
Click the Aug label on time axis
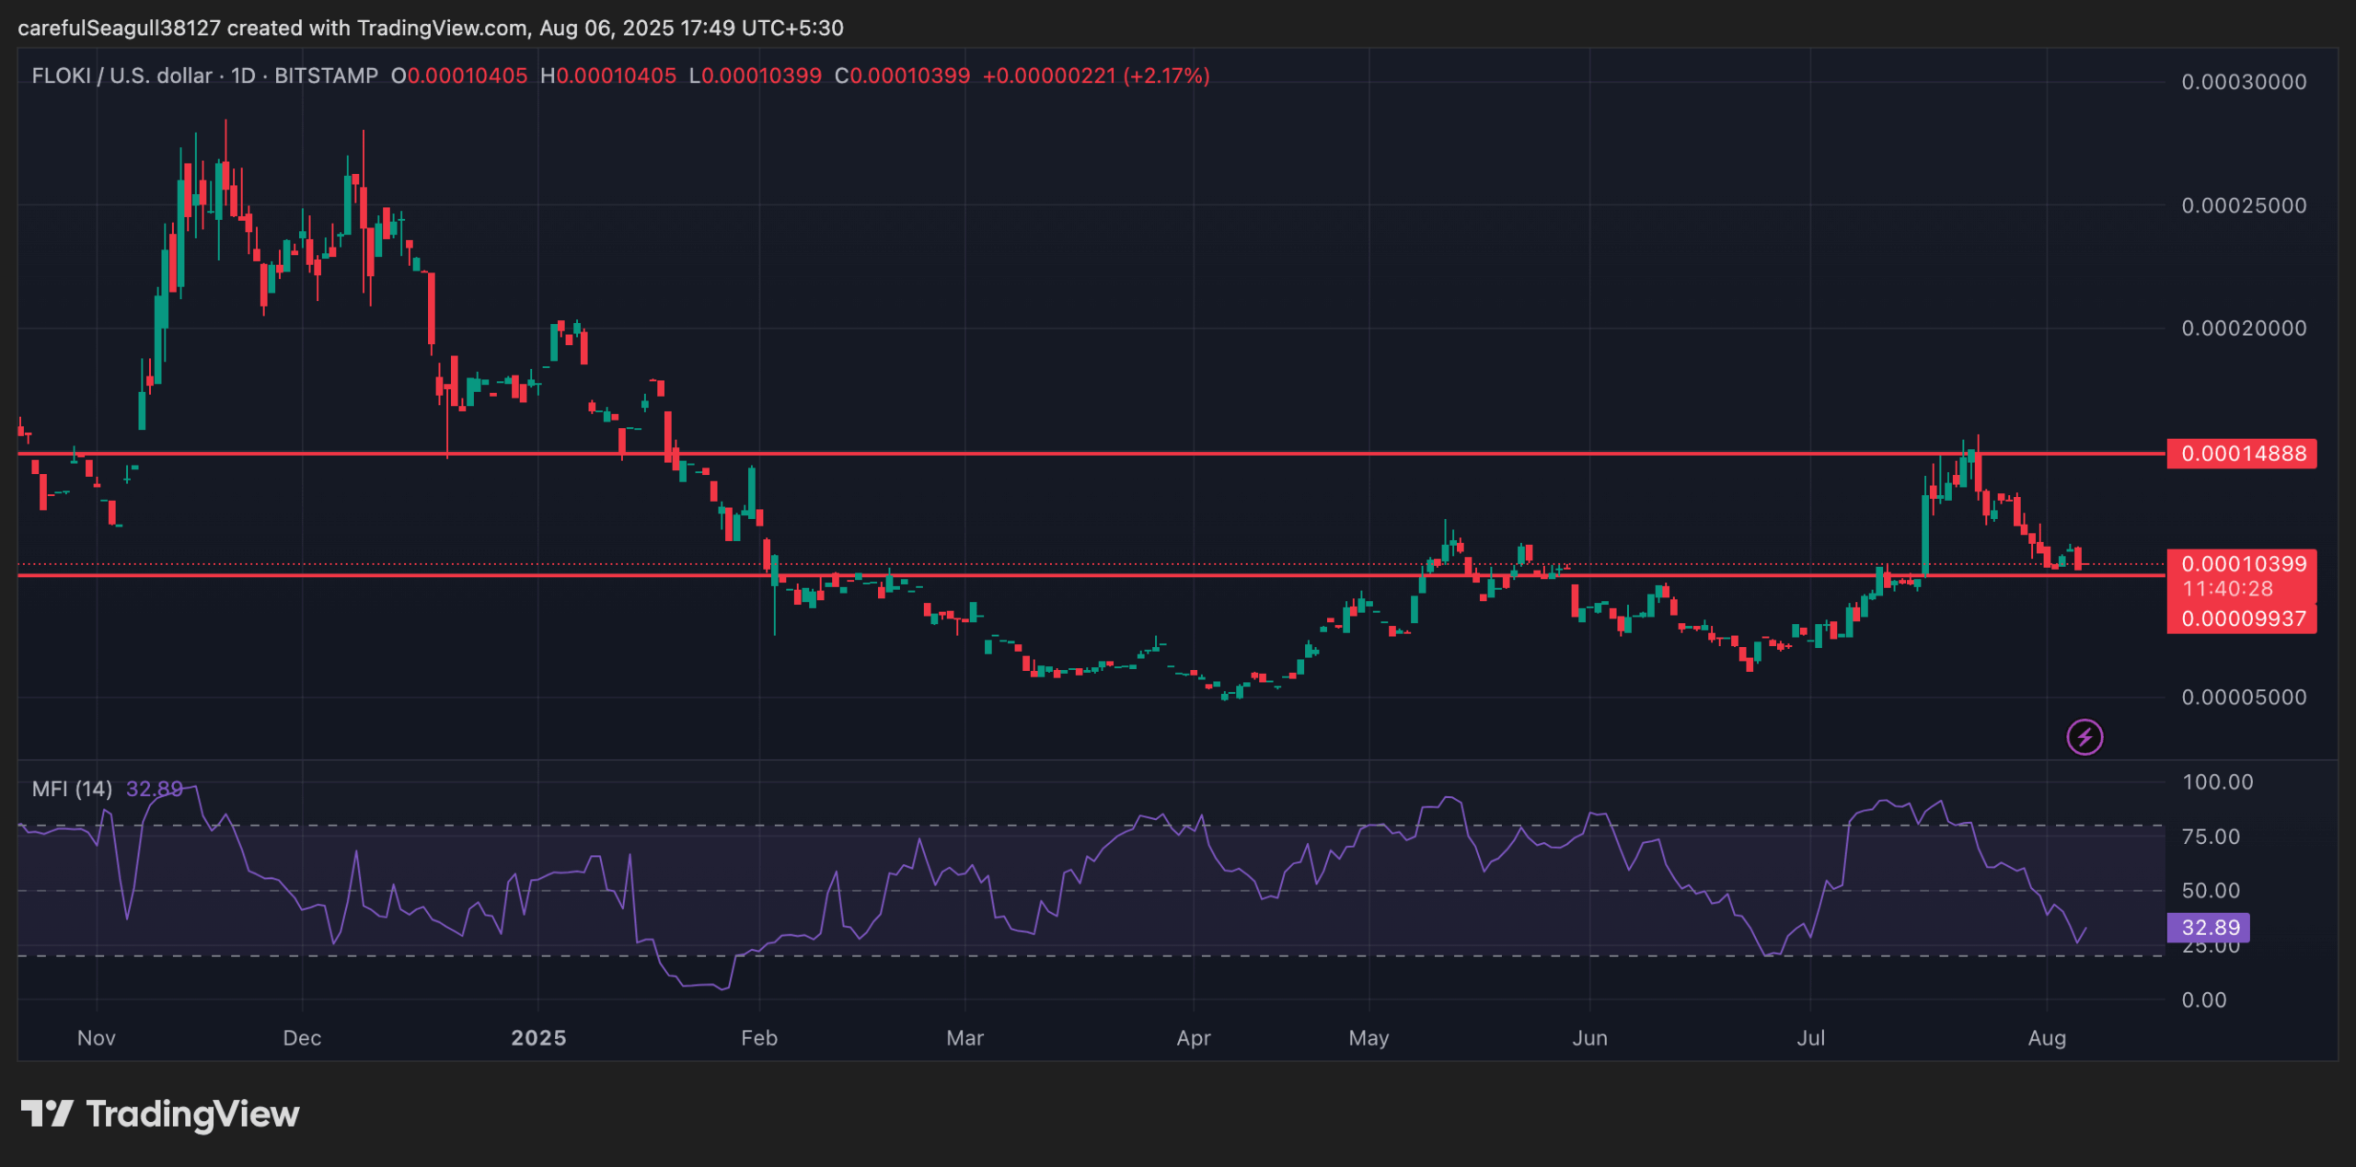coord(2047,1038)
